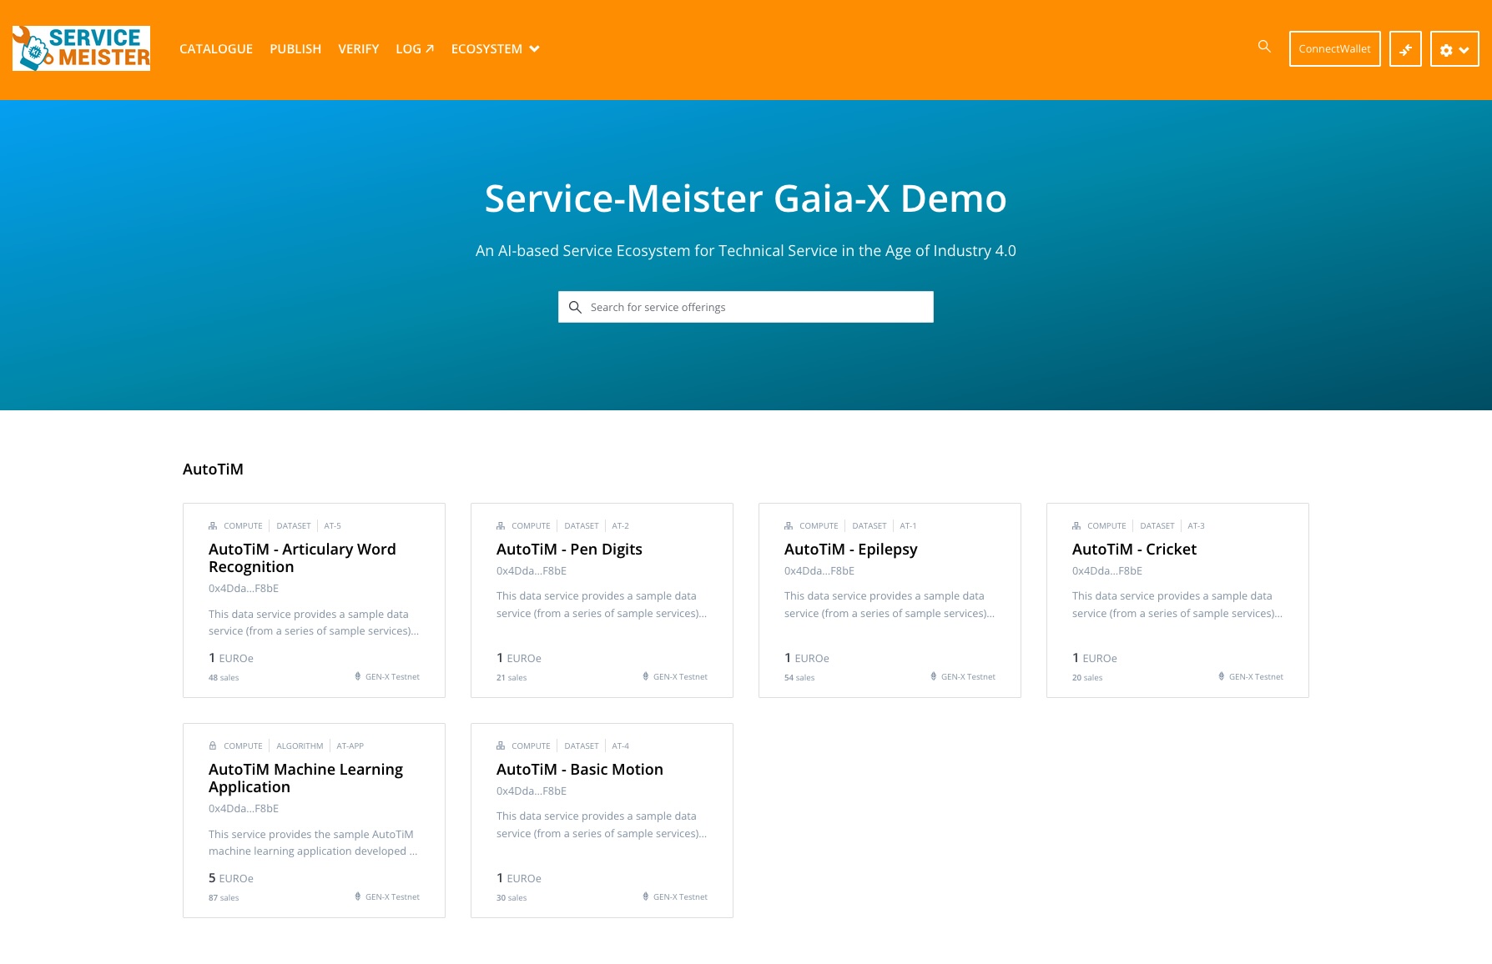This screenshot has width=1492, height=964.
Task: Click compute icon on Basic Motion card
Action: tap(501, 746)
